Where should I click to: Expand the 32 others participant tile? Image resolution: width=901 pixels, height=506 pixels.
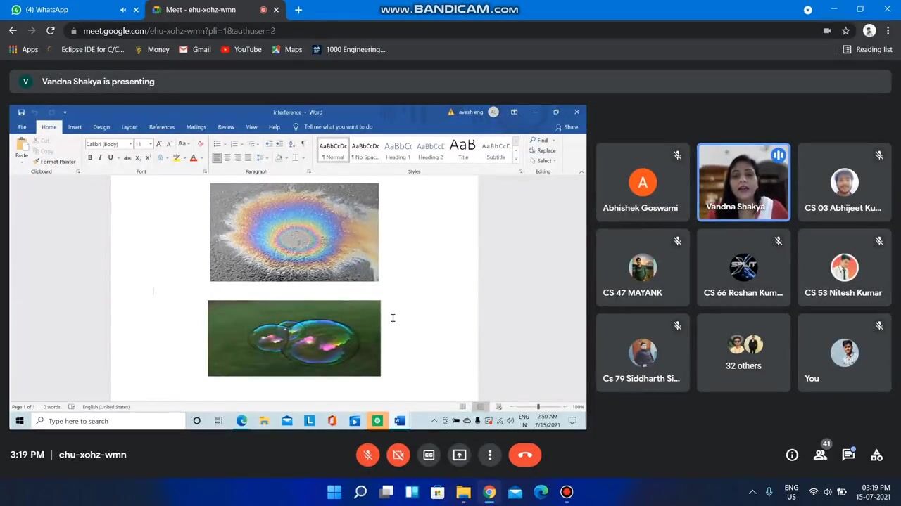(743, 353)
